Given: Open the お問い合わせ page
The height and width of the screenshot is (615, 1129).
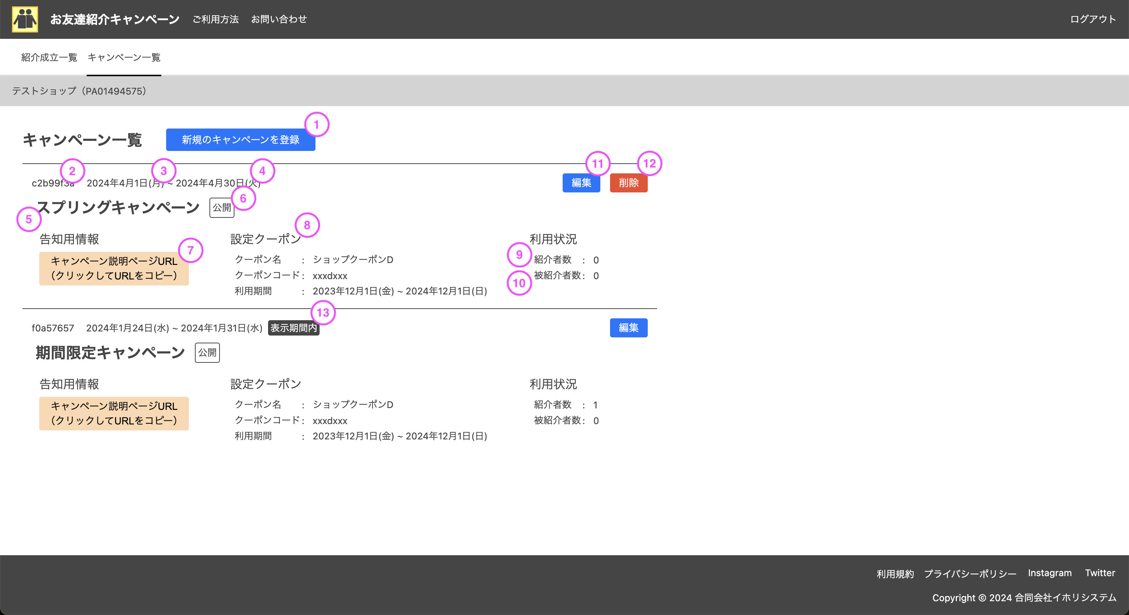Looking at the screenshot, I should pyautogui.click(x=279, y=19).
